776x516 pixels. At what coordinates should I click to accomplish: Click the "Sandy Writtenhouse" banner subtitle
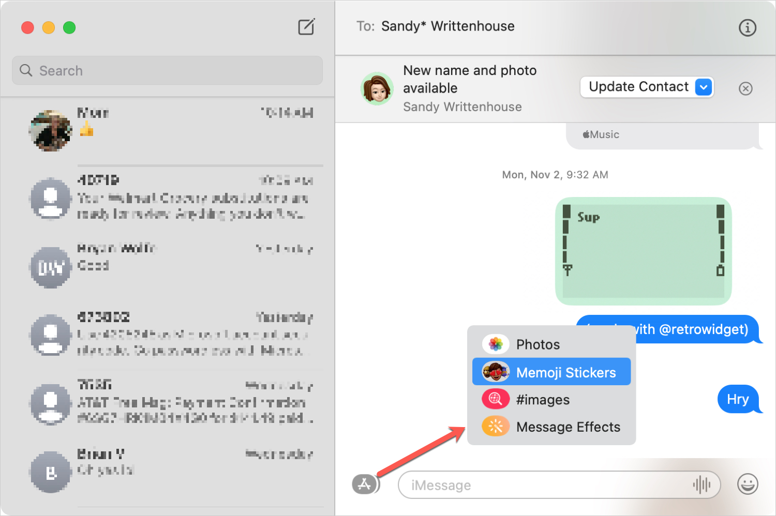[x=462, y=107]
